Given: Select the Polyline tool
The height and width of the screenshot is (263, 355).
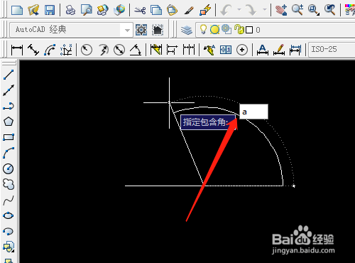Looking at the screenshot, I should point(9,106).
